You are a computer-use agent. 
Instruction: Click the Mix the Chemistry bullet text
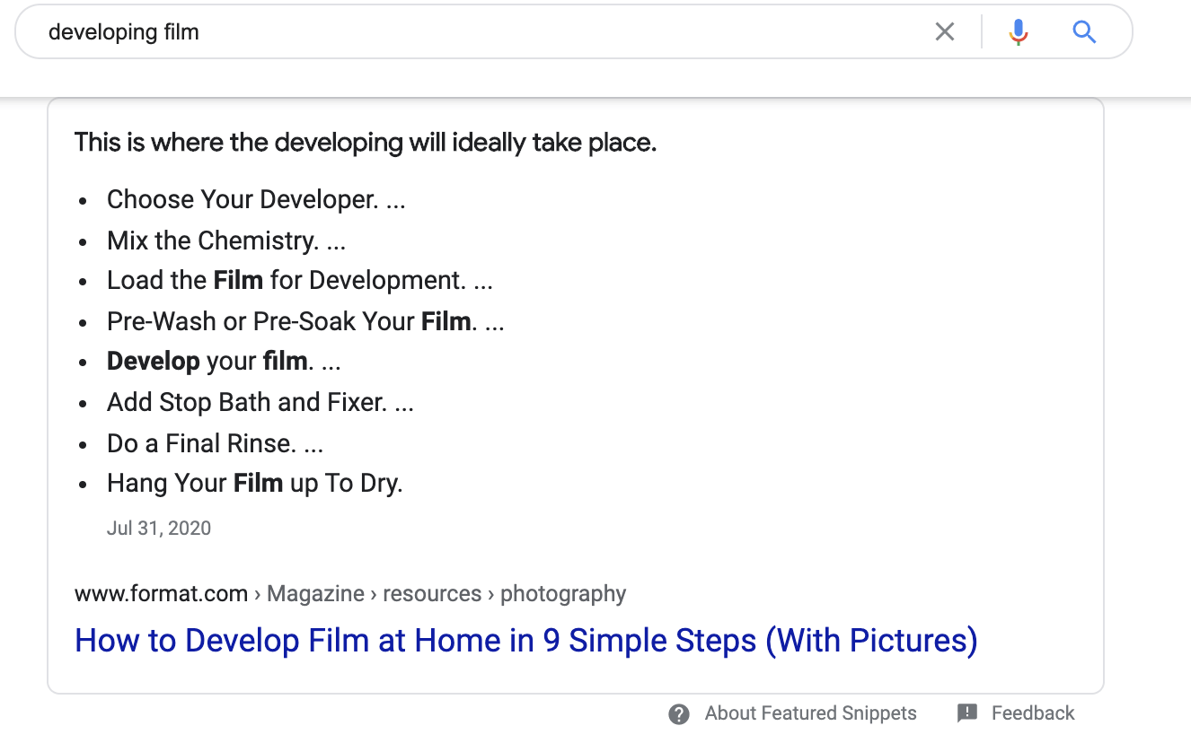[x=226, y=240]
